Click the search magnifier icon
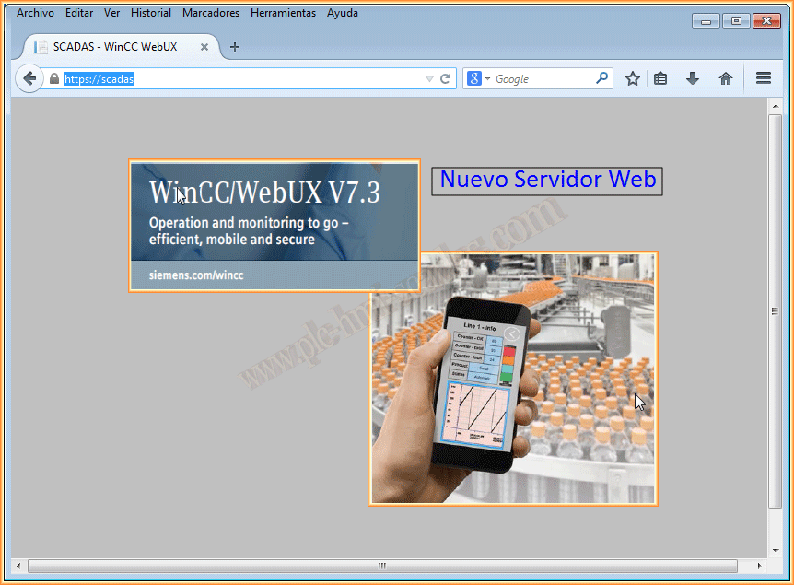The width and height of the screenshot is (794, 585). click(602, 79)
